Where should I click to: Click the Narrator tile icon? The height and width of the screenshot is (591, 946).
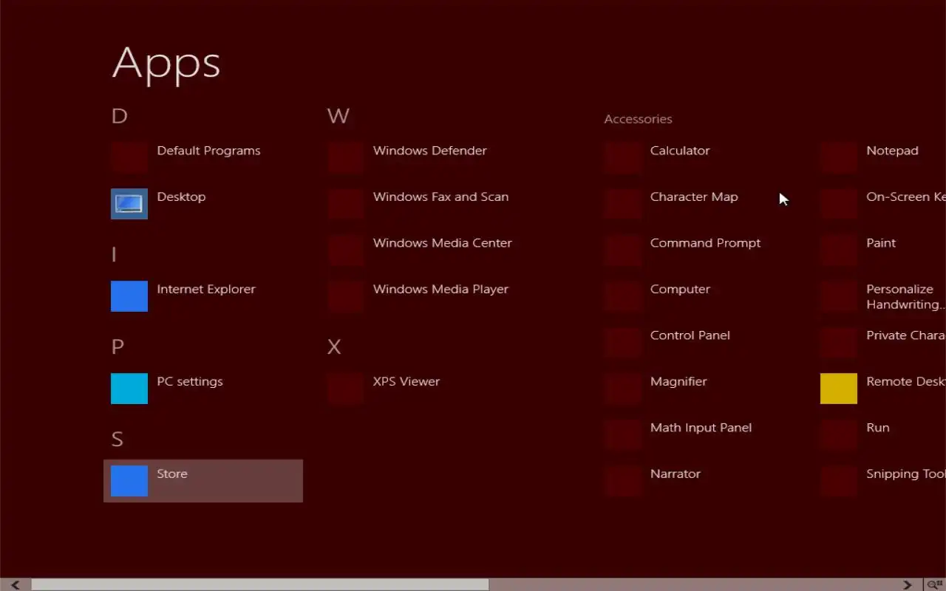(x=622, y=481)
